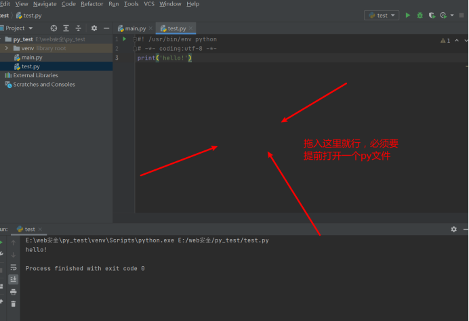The height and width of the screenshot is (321, 469).
Task: Click the 'Process finished with exit code 0' line
Action: click(x=85, y=268)
